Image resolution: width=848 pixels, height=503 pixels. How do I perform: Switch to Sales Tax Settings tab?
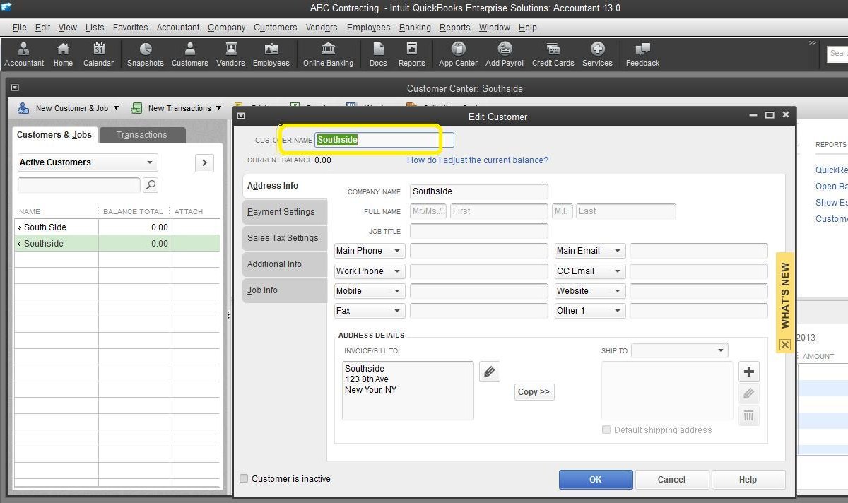[285, 238]
